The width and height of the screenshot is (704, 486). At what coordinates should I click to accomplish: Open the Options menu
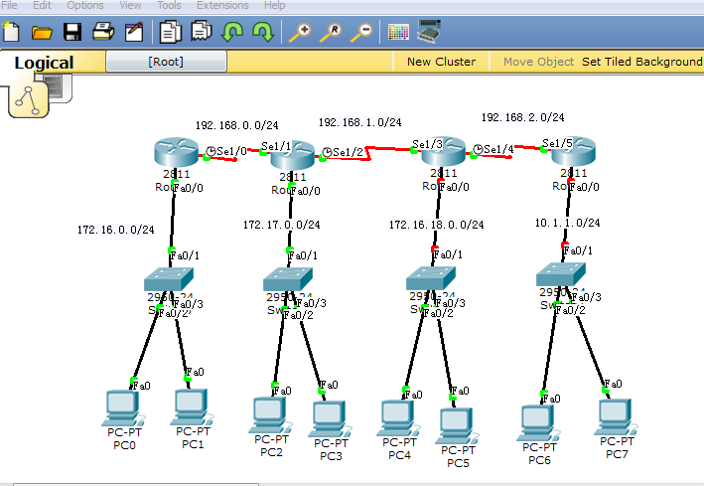84,5
